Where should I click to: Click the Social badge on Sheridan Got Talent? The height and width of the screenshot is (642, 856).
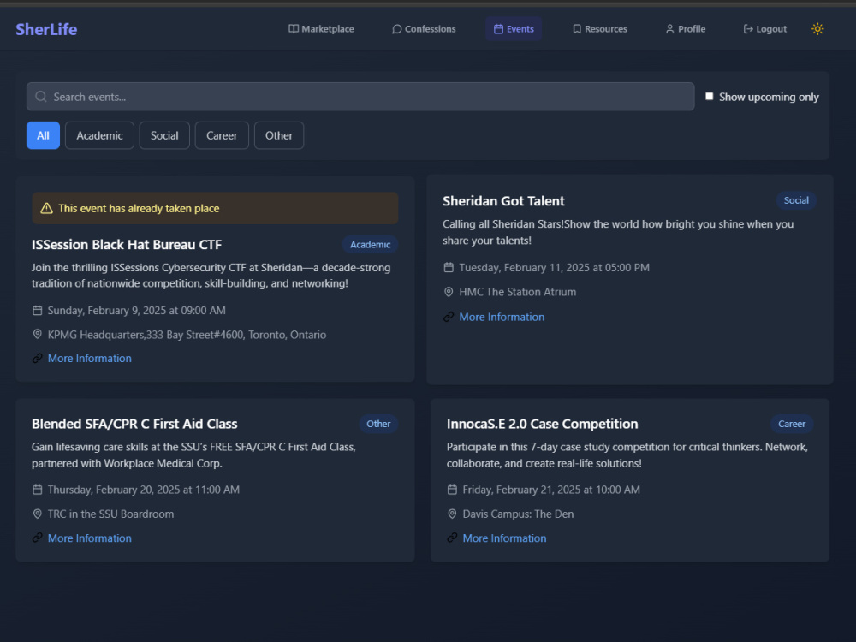click(796, 200)
